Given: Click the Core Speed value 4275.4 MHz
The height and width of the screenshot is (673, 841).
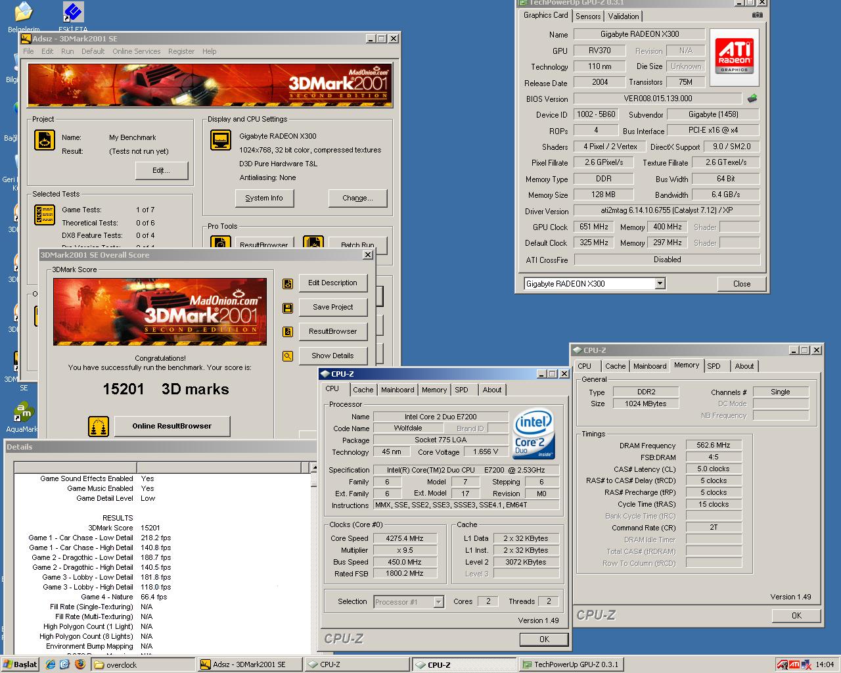Looking at the screenshot, I should pos(404,539).
